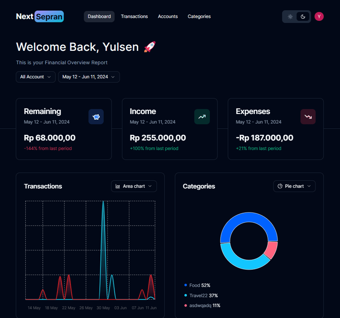Viewport: 340px width, 318px height.
Task: Click the Next Sepran logo
Action: [40, 17]
